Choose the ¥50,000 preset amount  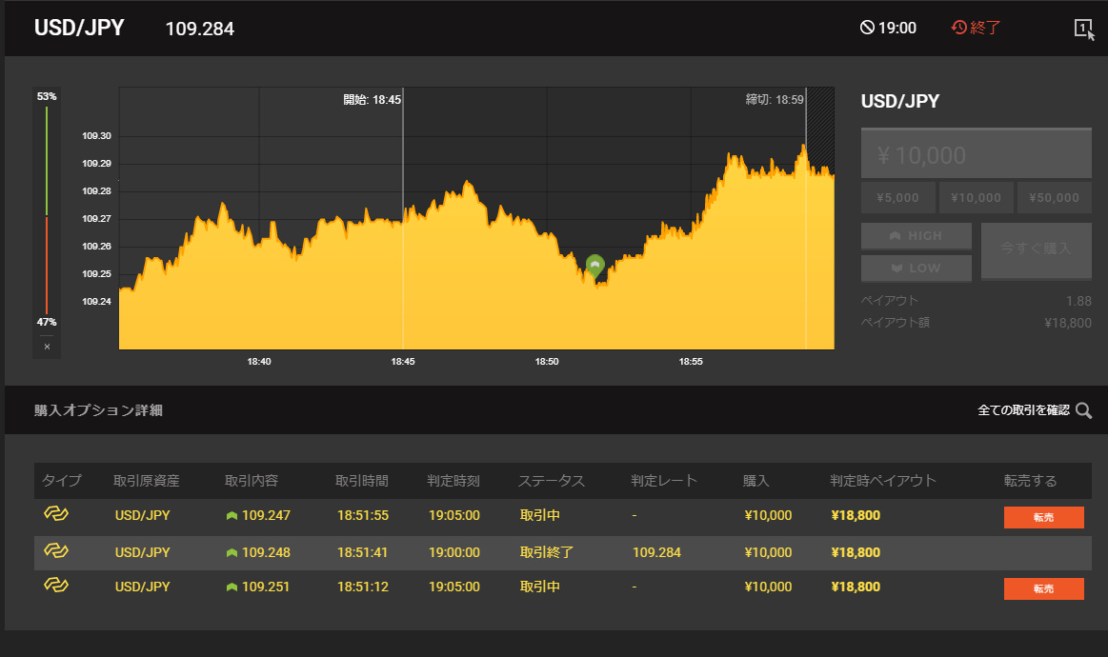(x=1054, y=198)
